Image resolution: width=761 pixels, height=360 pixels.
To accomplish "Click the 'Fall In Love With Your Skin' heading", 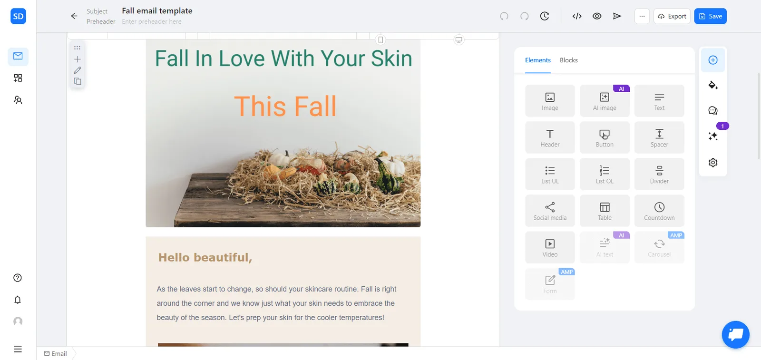I will click(x=283, y=58).
